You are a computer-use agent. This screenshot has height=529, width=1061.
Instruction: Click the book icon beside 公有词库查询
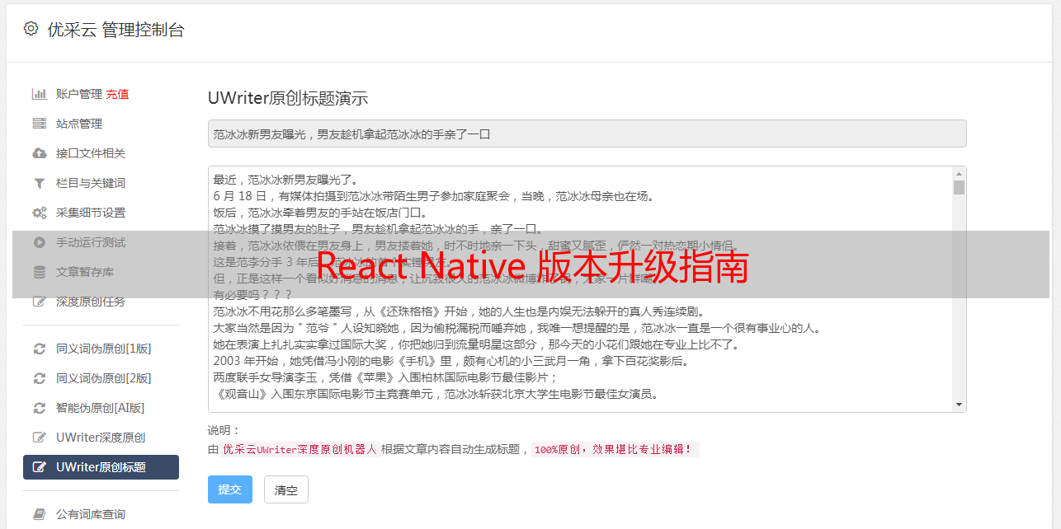tap(39, 514)
